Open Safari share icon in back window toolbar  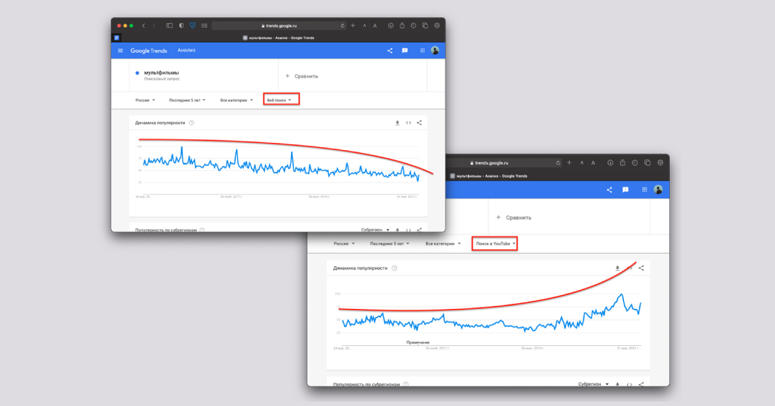623,162
